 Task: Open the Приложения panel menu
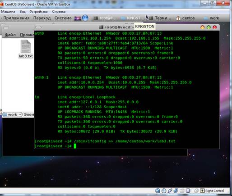[16, 18]
